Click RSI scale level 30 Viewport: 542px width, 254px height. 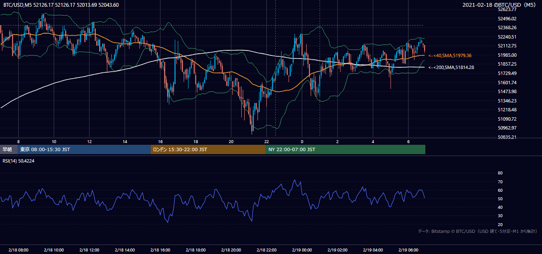[x=500, y=216]
